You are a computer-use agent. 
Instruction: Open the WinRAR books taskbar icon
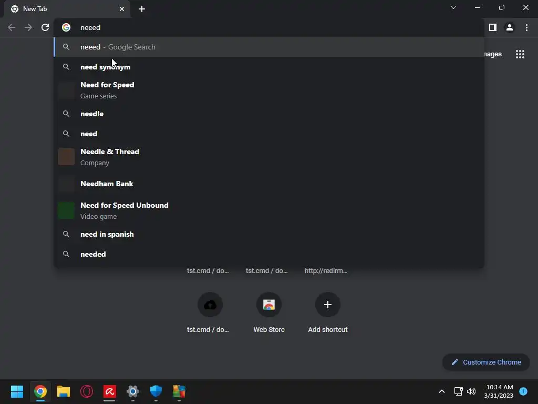click(x=179, y=391)
